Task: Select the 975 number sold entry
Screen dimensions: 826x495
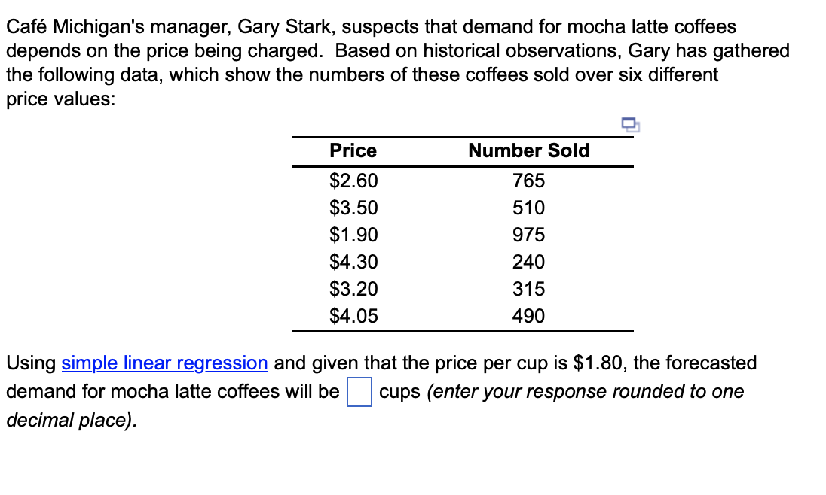Action: [x=528, y=235]
